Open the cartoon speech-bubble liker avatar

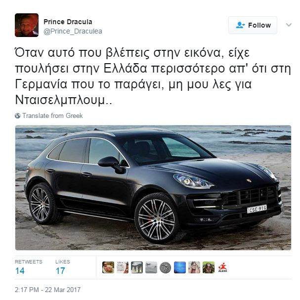137,267
